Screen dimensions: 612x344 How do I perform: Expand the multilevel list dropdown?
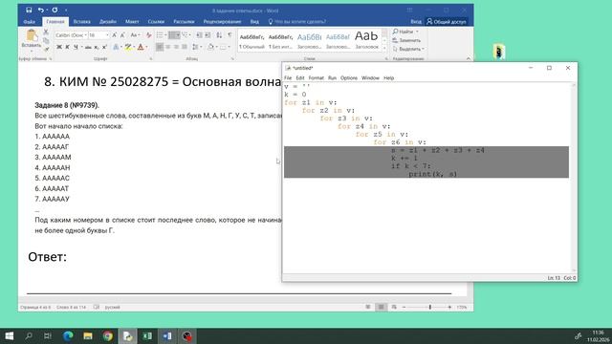189,35
